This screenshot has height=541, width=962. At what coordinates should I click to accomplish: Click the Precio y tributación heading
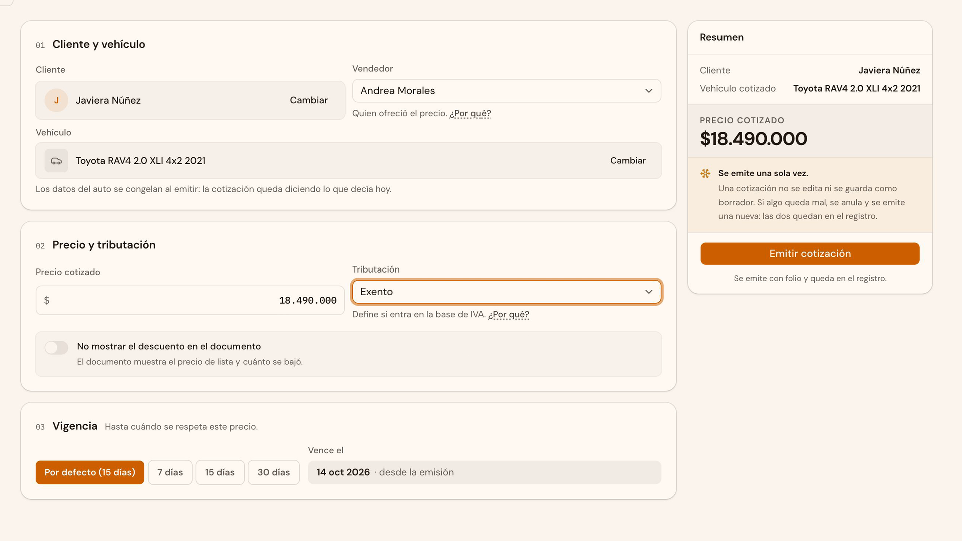click(x=104, y=245)
